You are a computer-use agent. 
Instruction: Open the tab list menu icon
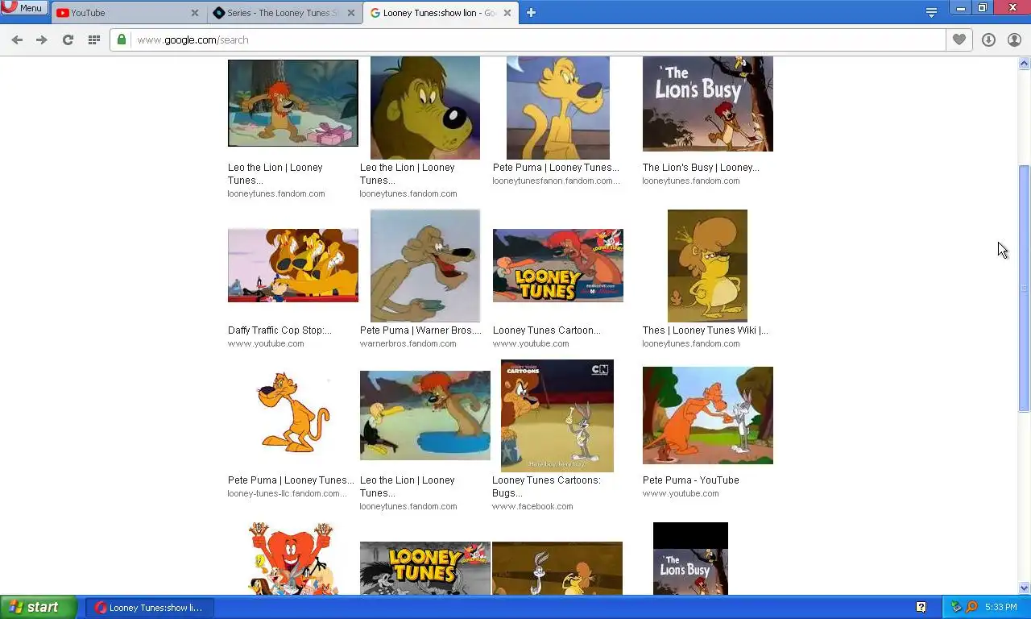tap(931, 12)
